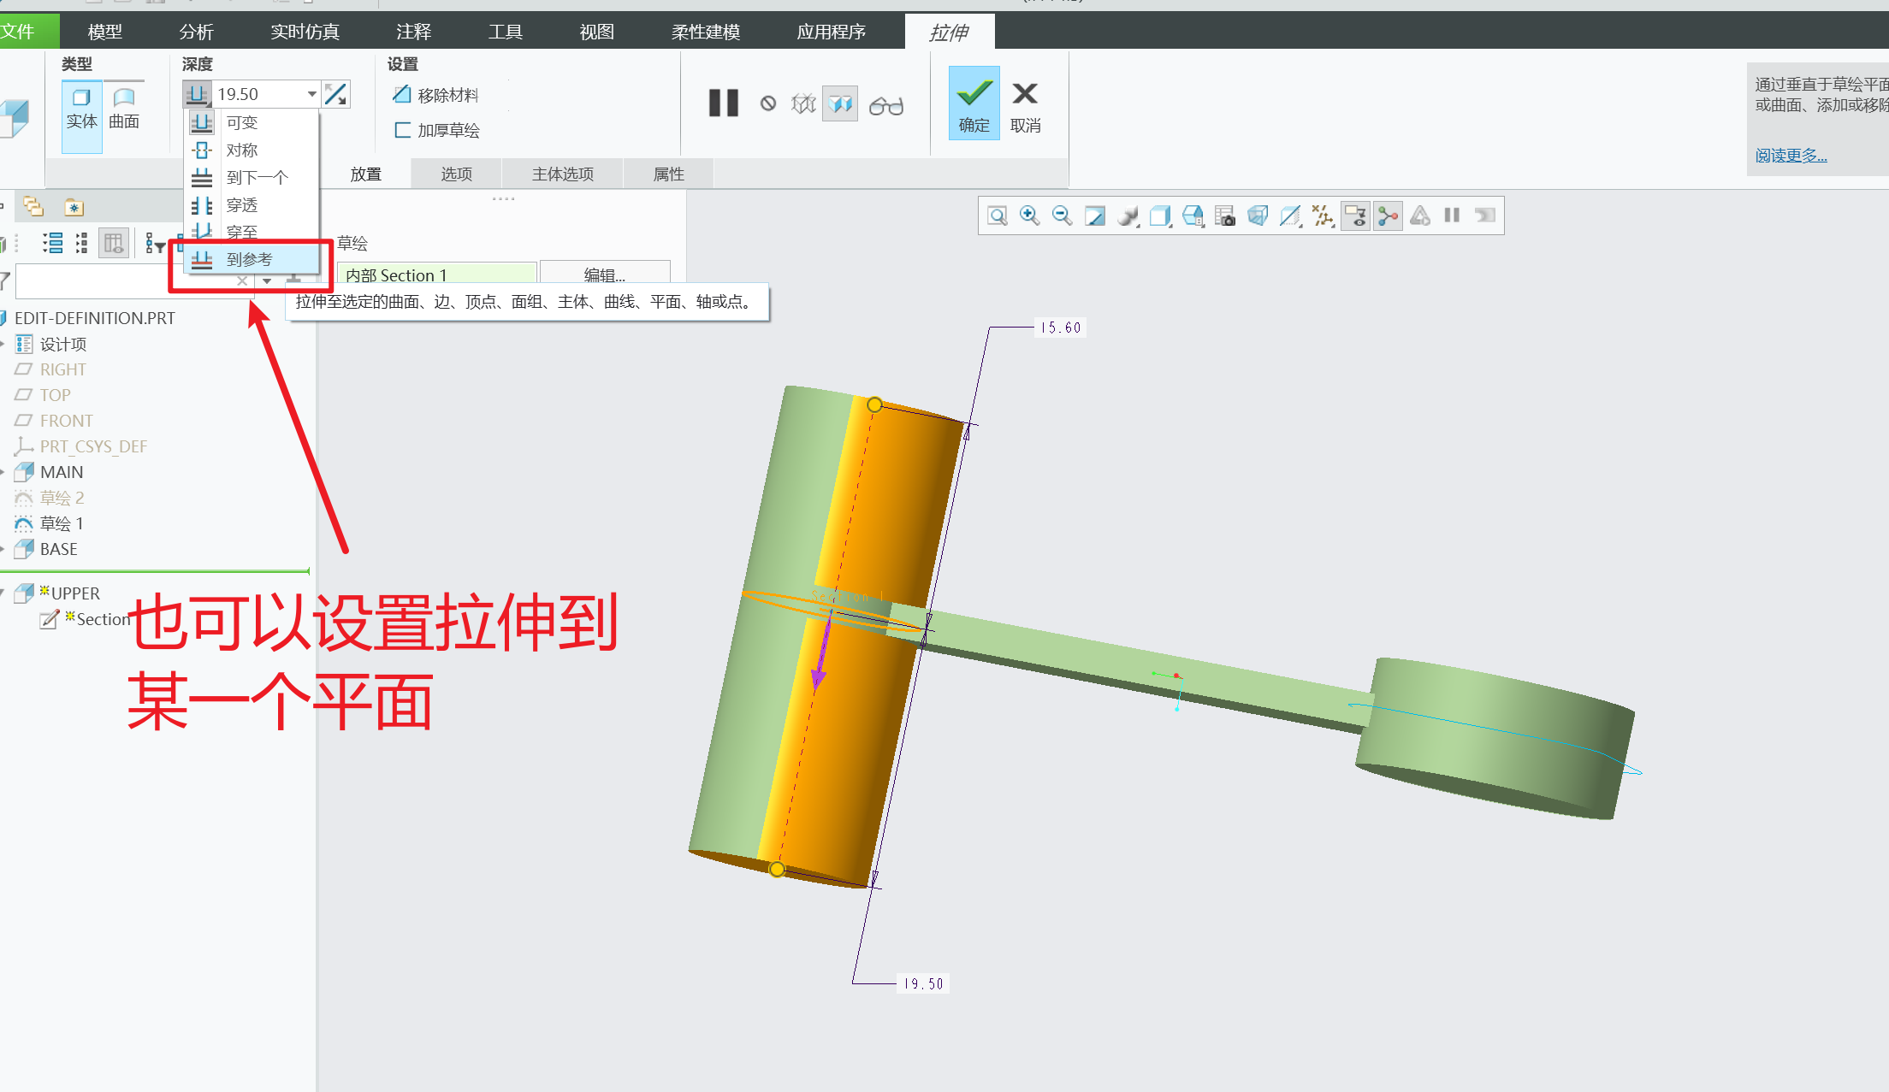Click the glasses verify preview icon
Image resolution: width=1889 pixels, height=1092 pixels.
point(885,105)
